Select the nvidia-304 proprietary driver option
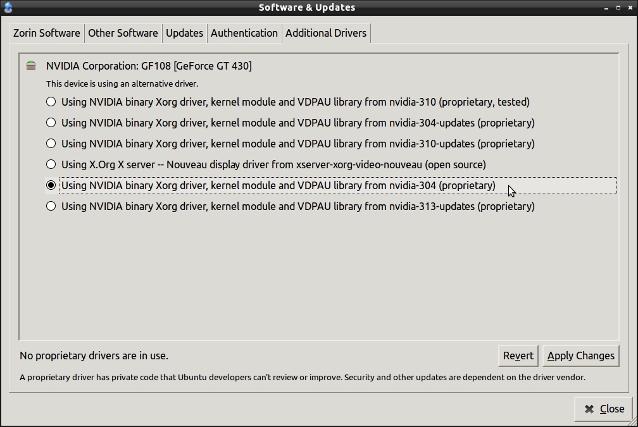 (51, 185)
